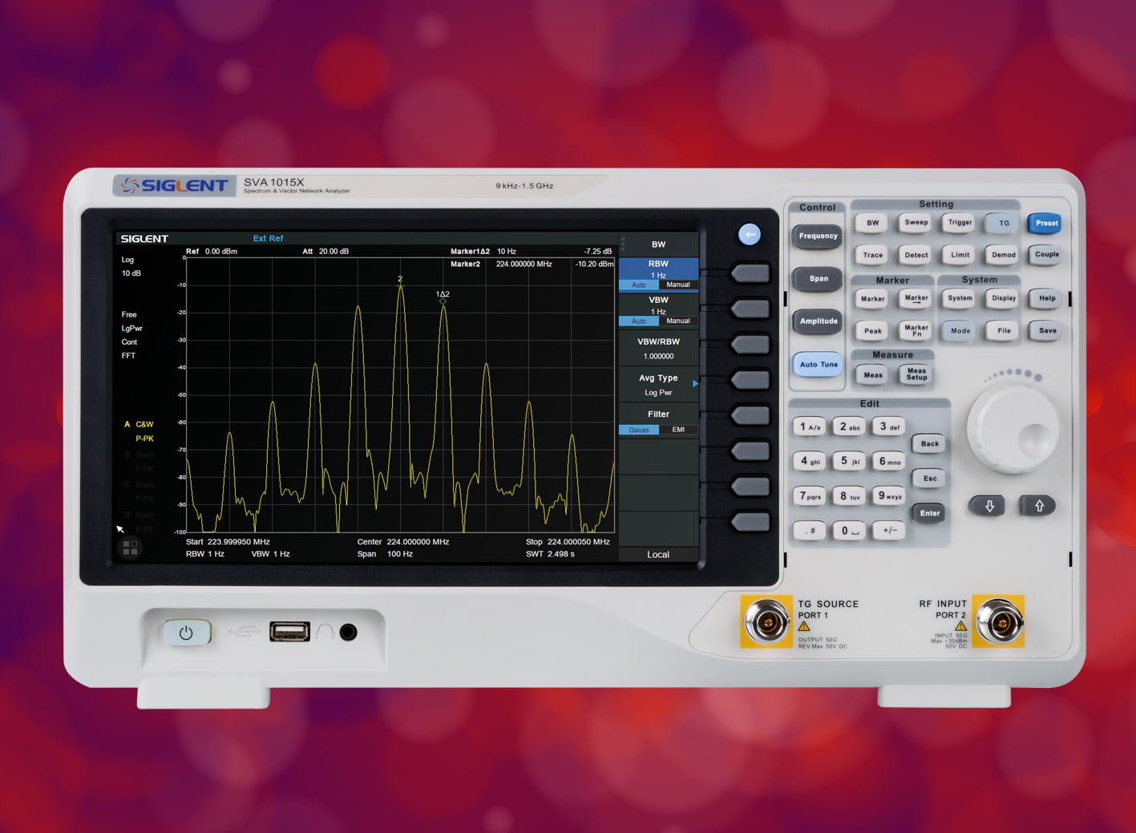The width and height of the screenshot is (1136, 833).
Task: Click the Marker arrow key
Action: click(x=916, y=299)
